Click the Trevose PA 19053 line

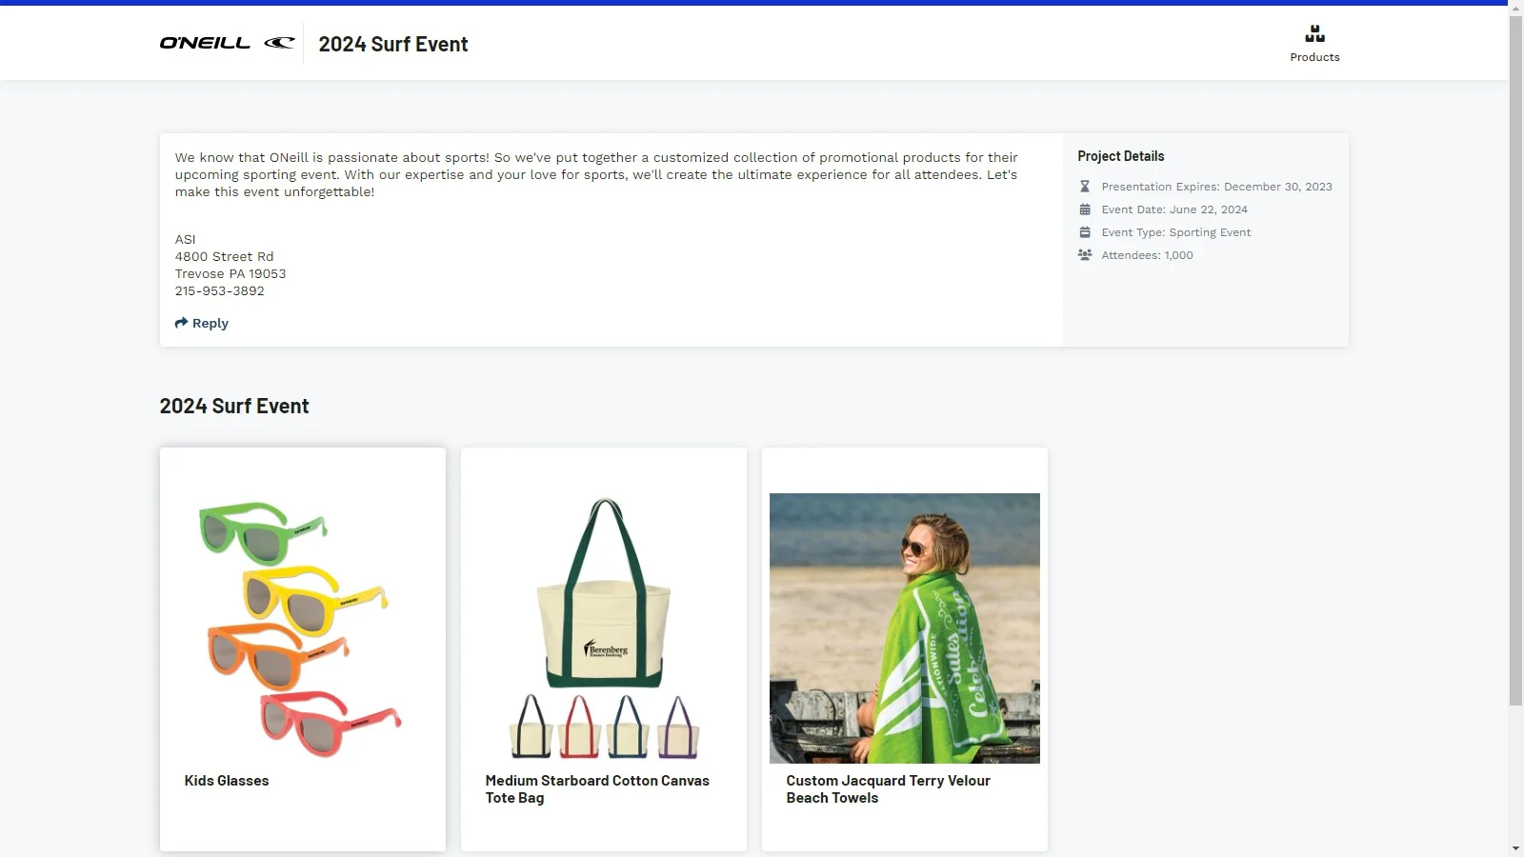231,274
